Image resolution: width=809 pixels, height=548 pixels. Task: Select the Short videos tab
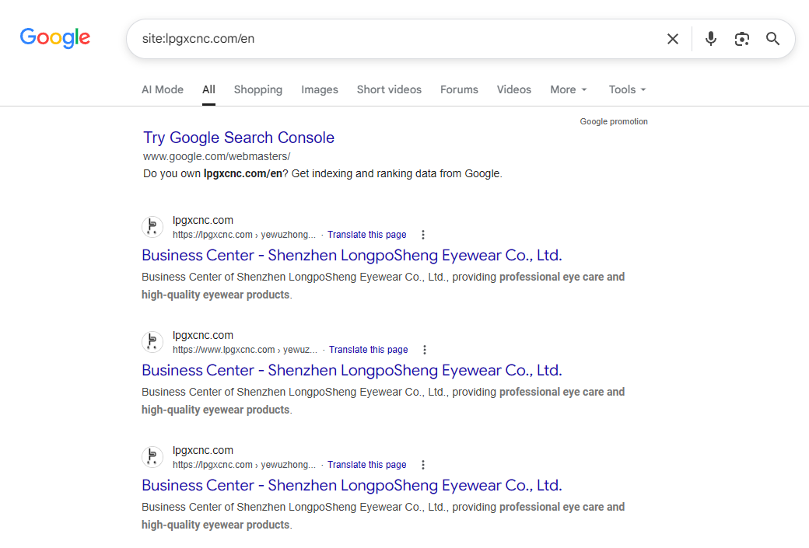[x=389, y=89]
